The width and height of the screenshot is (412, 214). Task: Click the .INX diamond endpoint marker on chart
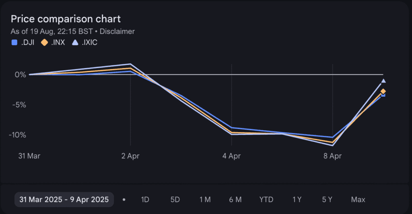click(x=383, y=91)
